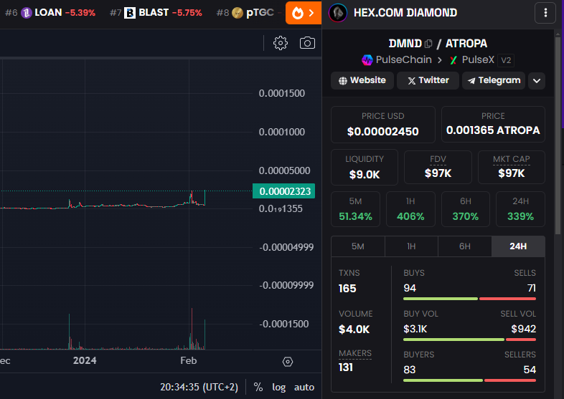
Task: Open the project Website link
Action: 362,80
